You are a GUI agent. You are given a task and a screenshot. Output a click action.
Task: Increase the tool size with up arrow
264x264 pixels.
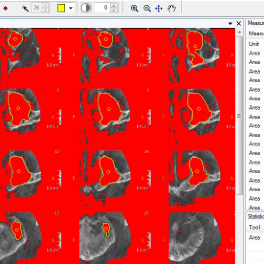tap(45, 6)
